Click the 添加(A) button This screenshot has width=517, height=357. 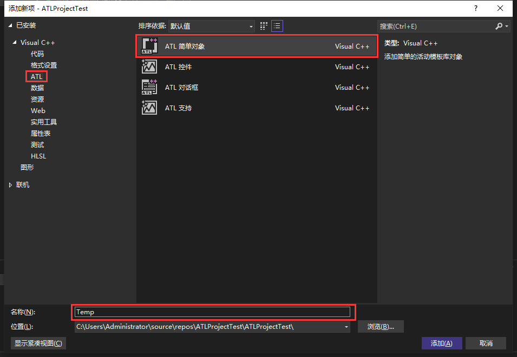(x=442, y=343)
